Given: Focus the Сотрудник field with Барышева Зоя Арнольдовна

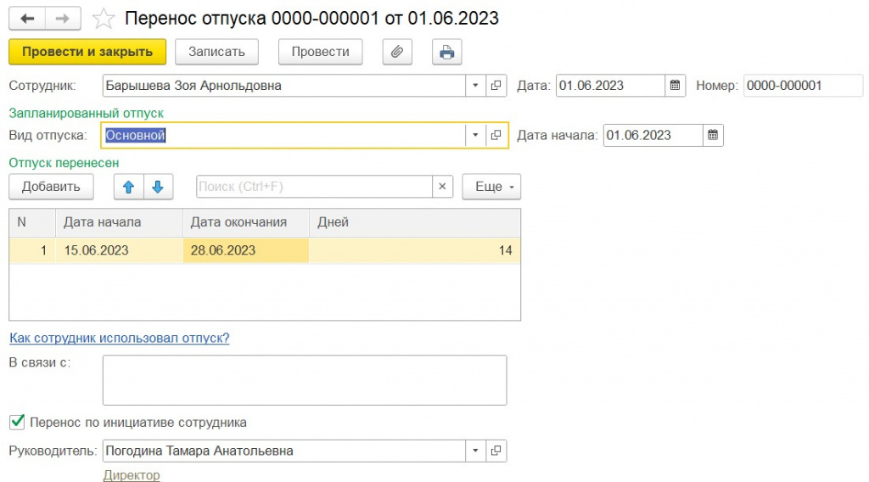Looking at the screenshot, I should click(283, 86).
